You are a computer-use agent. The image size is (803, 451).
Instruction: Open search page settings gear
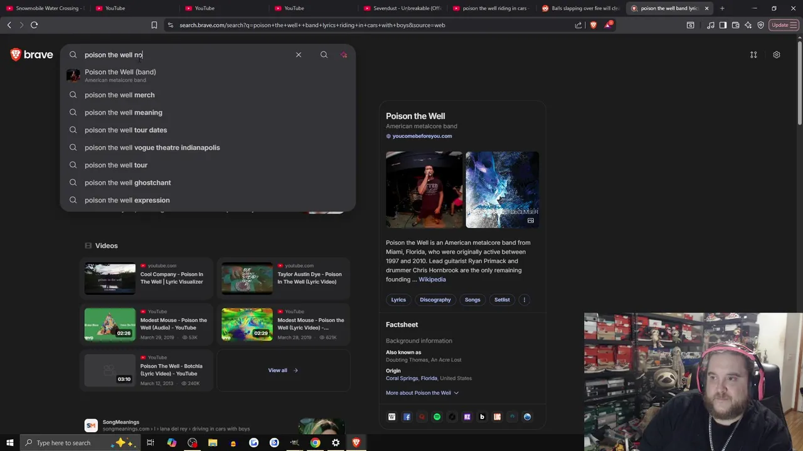pyautogui.click(x=777, y=54)
